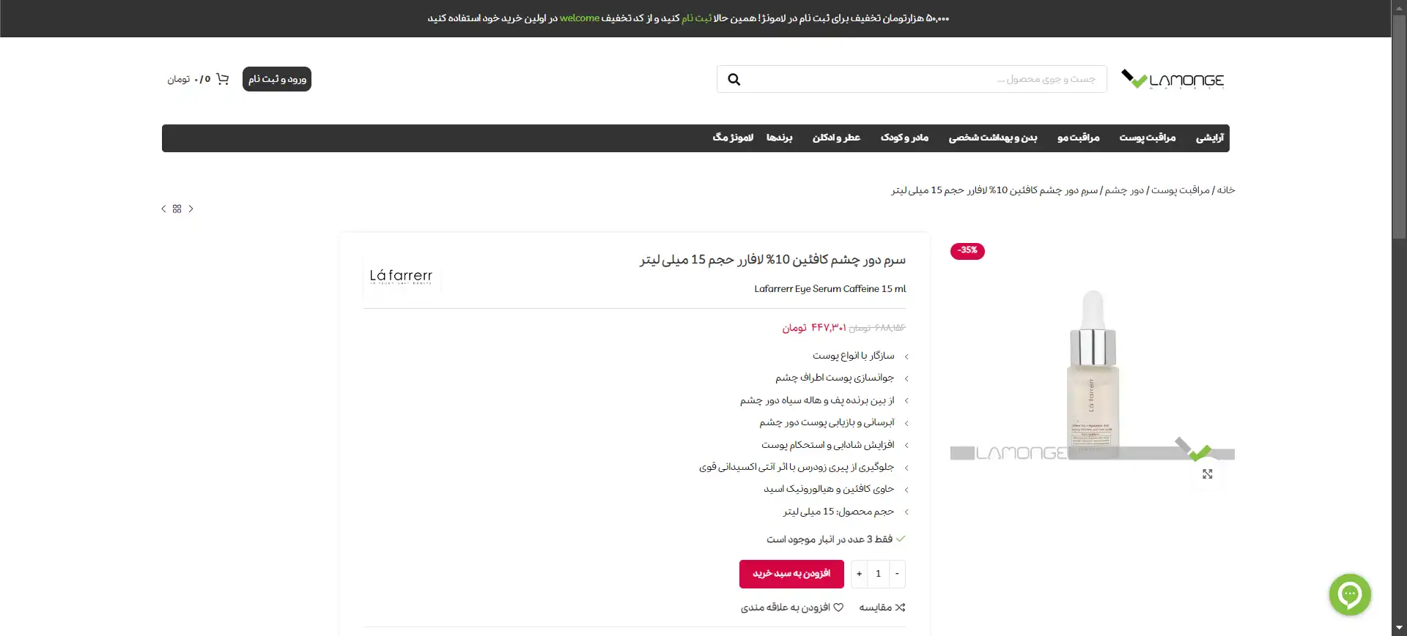Open the لامونژ مگ menu

tap(733, 138)
